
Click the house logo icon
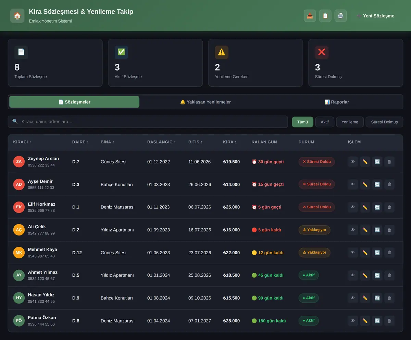click(x=17, y=16)
